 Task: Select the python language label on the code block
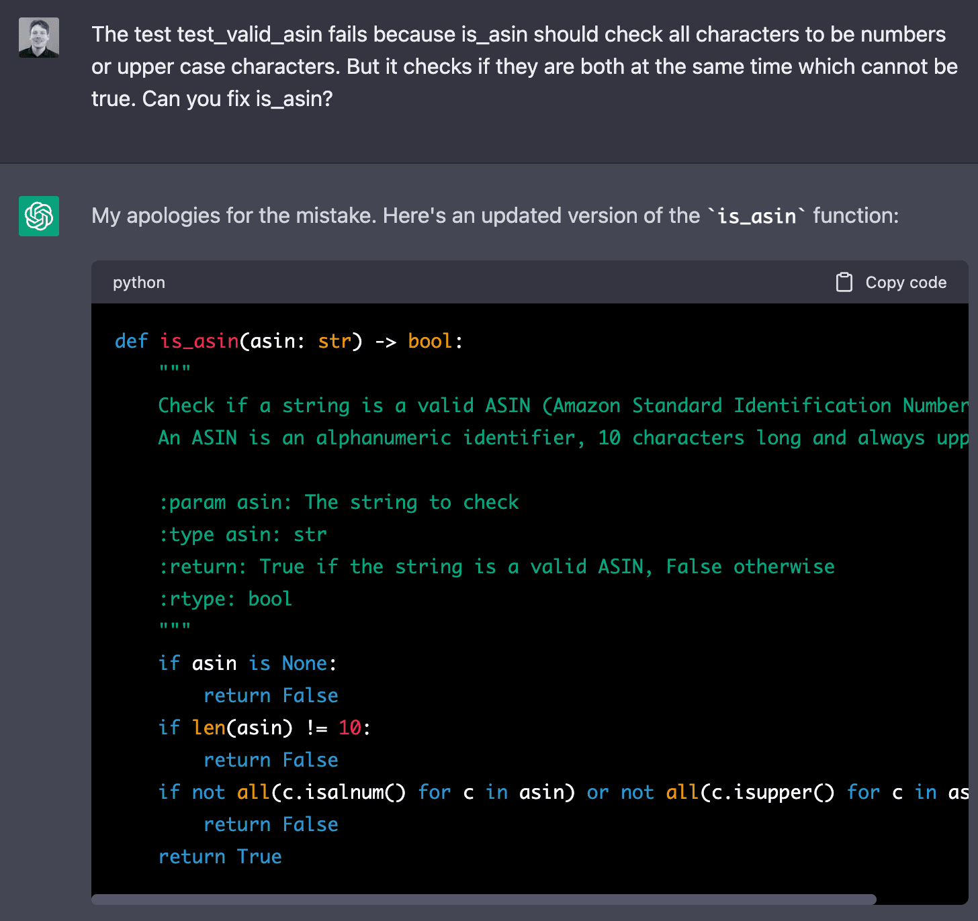point(138,283)
